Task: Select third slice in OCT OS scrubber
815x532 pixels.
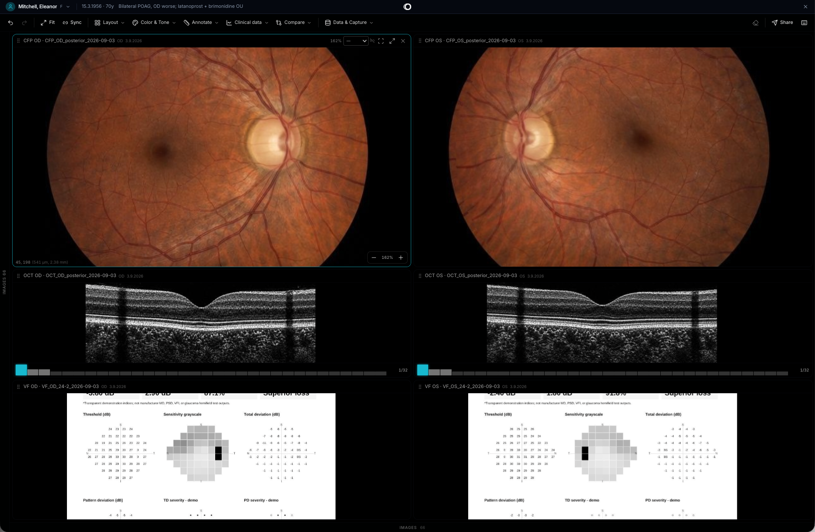Action: tap(446, 372)
